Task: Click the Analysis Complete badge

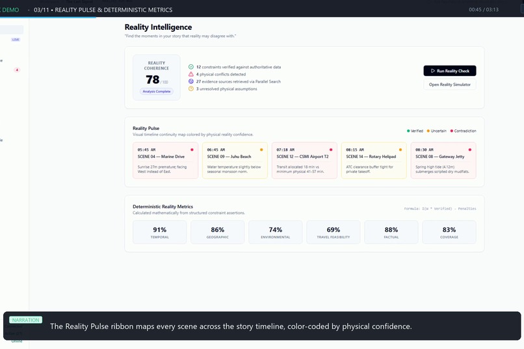Action: [x=157, y=91]
